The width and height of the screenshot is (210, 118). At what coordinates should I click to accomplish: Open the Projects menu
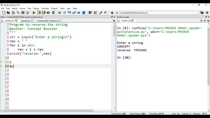[x=54, y=9]
